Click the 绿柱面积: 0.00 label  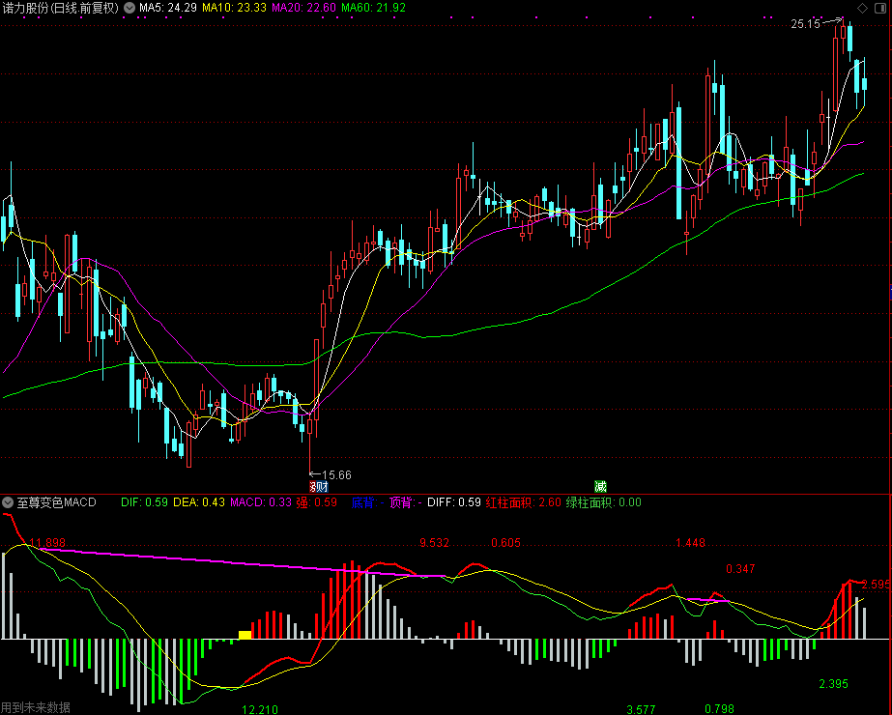604,502
